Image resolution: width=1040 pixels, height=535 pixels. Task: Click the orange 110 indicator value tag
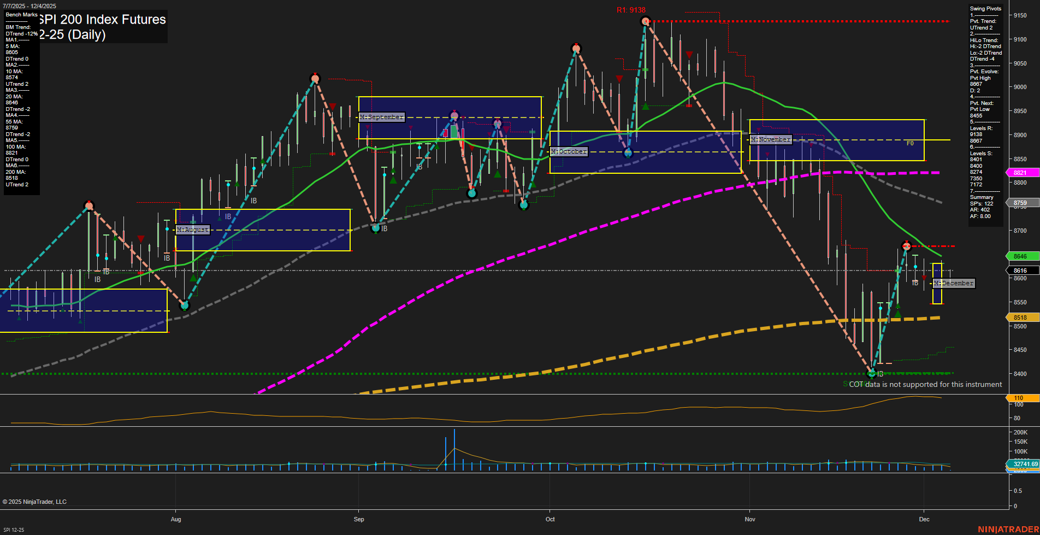point(1022,398)
